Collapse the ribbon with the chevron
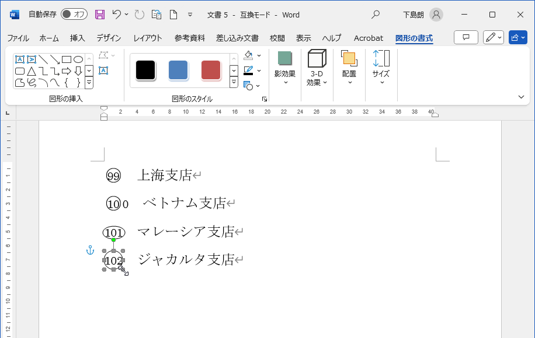535x338 pixels. 521,97
